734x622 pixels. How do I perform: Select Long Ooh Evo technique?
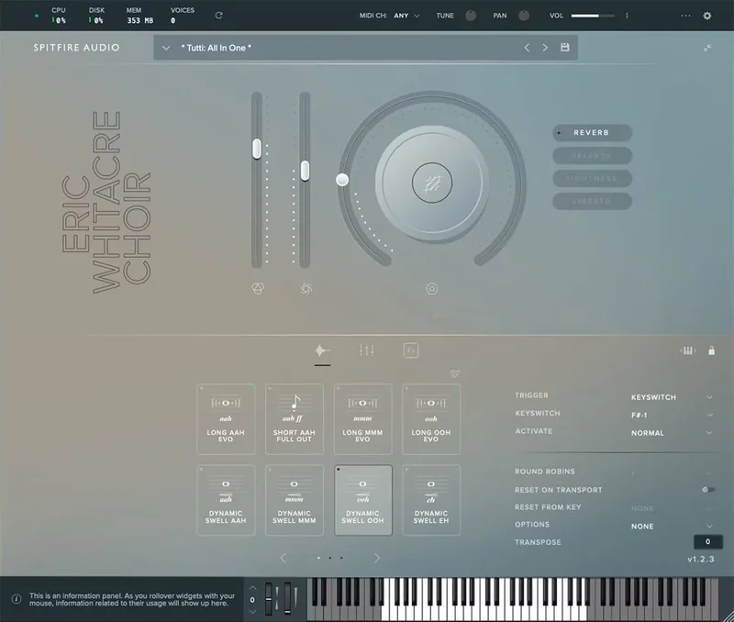[431, 419]
